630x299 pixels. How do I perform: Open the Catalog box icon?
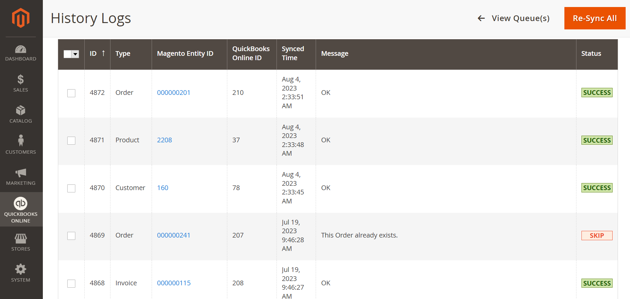(x=21, y=111)
